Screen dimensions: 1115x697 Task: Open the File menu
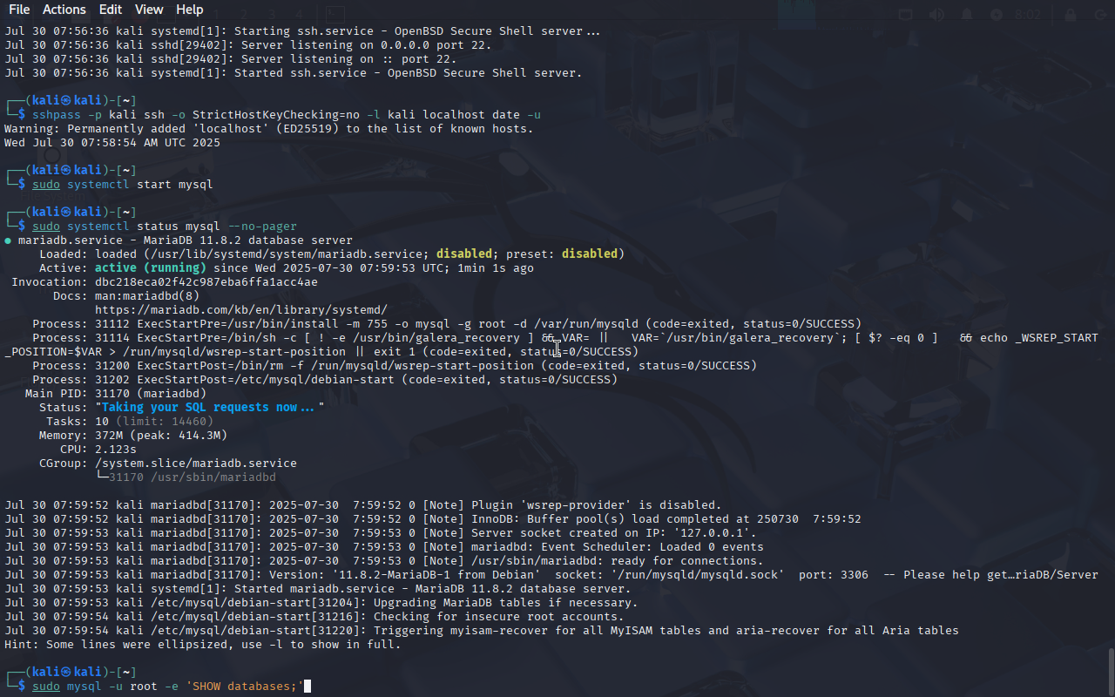19,10
